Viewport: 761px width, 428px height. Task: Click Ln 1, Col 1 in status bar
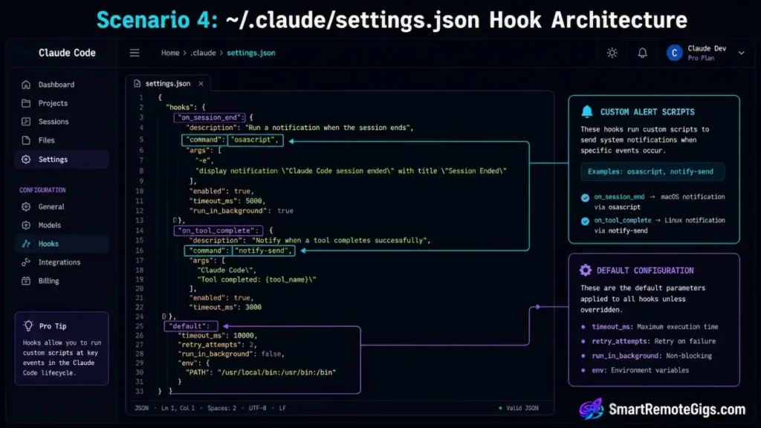(x=178, y=408)
